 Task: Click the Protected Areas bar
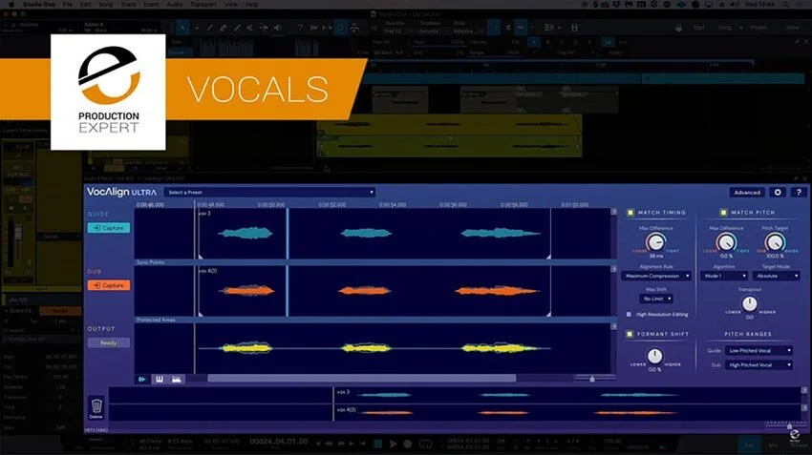pos(374,321)
